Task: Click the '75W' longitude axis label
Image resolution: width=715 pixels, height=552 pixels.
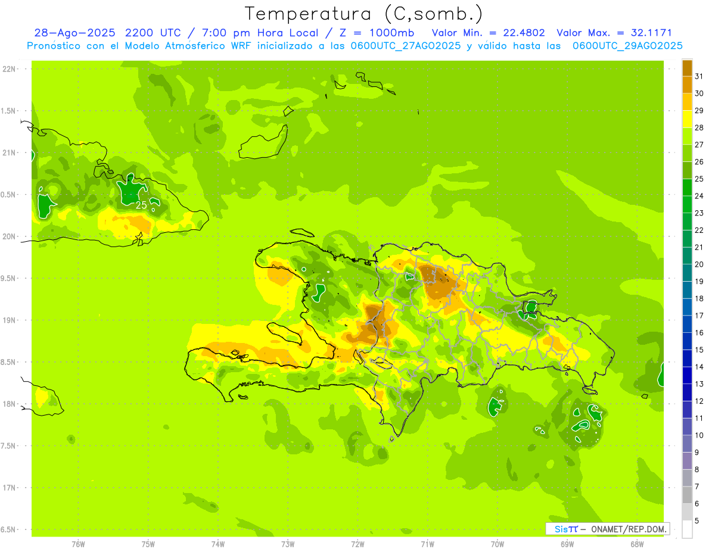Action: click(148, 544)
